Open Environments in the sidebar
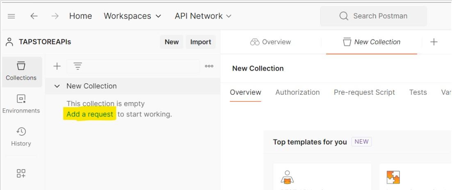Screen dimensions: 452x190 pyautogui.click(x=21, y=104)
